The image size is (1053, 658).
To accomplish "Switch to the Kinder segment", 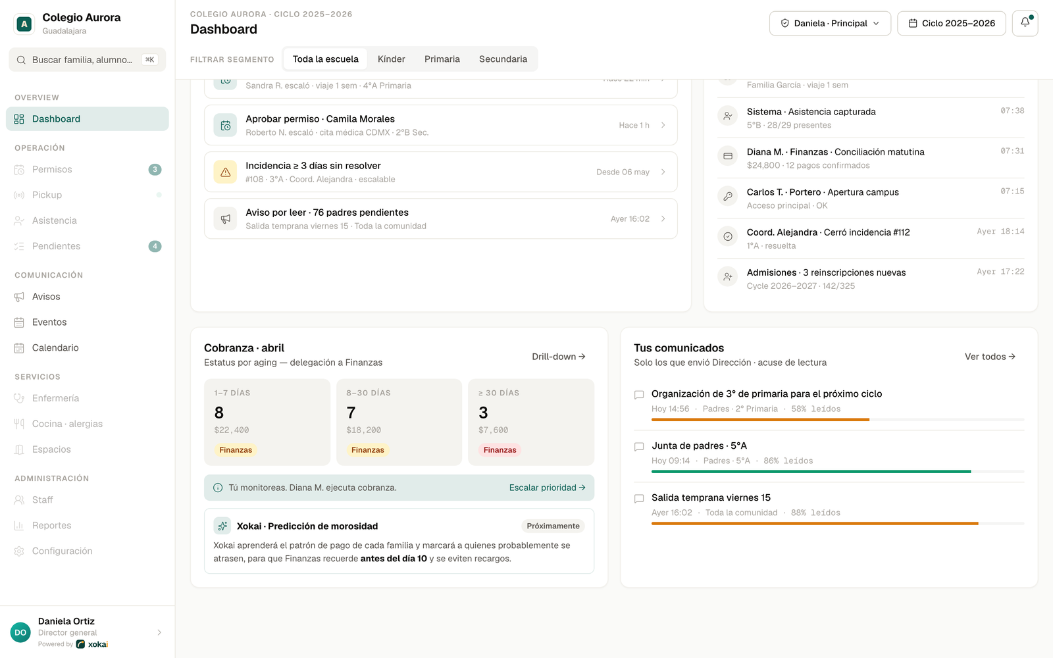I will 391,59.
